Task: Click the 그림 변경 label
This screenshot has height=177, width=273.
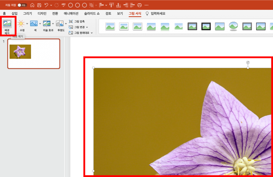Action: pos(80,27)
